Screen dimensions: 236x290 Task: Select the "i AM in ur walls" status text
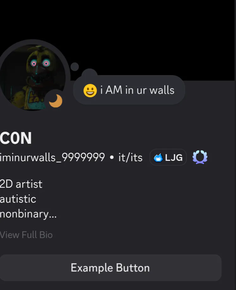click(x=137, y=90)
